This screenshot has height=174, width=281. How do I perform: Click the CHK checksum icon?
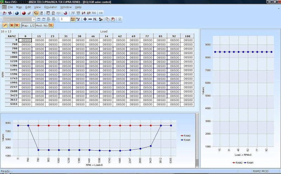click(101, 13)
